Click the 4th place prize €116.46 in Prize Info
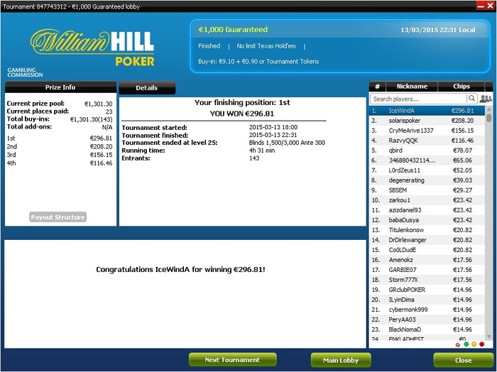This screenshot has height=372, width=497. click(x=101, y=163)
